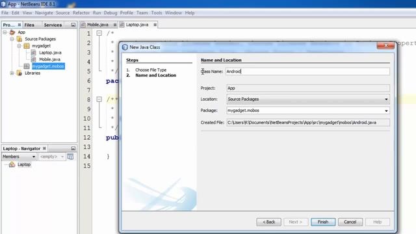Click the dialog Help button

coord(378,222)
